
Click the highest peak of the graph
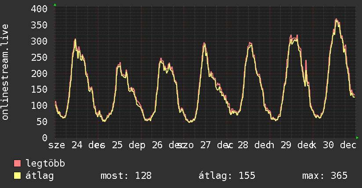[337, 20]
